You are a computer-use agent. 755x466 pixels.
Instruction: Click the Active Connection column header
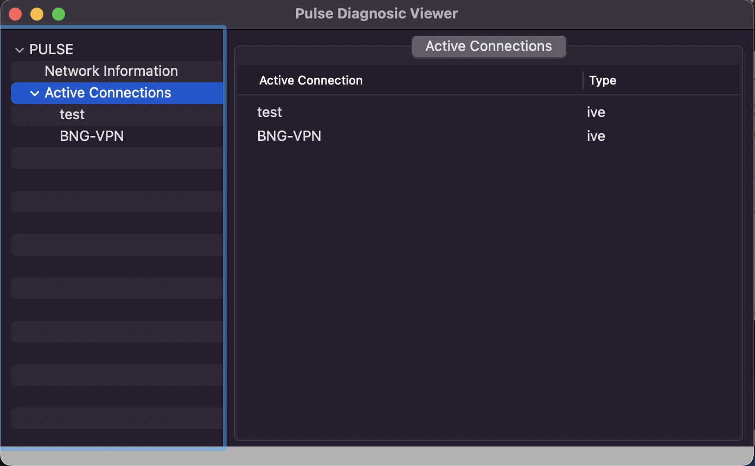311,80
